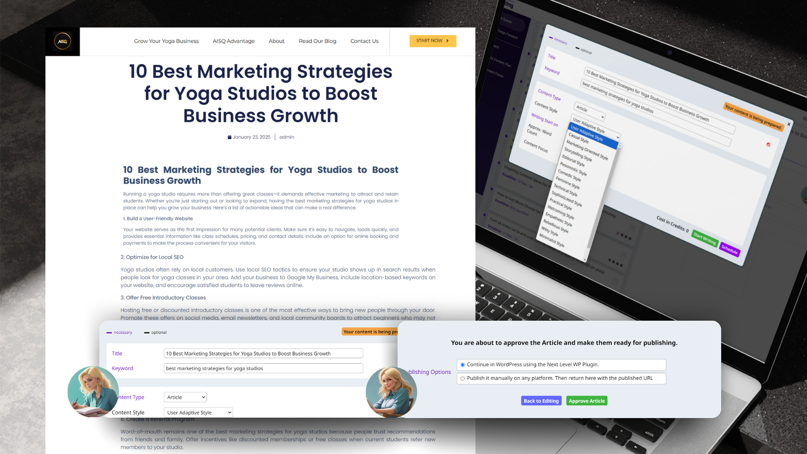807x454 pixels.
Task: Focus the Keyword text field
Action: pos(263,368)
